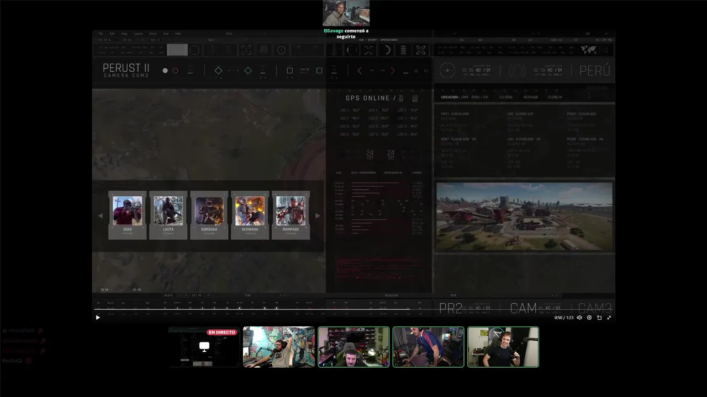Viewport: 707px width, 397px height.
Task: Click the CAM label at the bottom
Action: pyautogui.click(x=524, y=308)
